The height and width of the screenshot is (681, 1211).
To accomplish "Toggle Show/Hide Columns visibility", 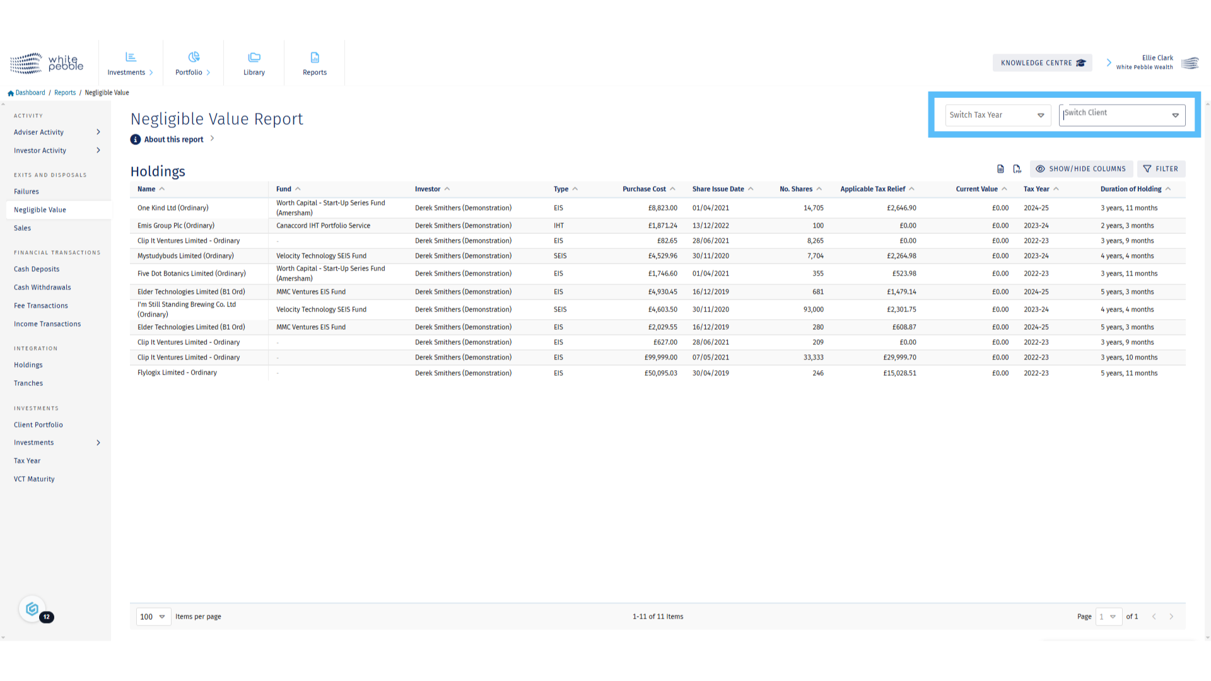I will [x=1081, y=169].
